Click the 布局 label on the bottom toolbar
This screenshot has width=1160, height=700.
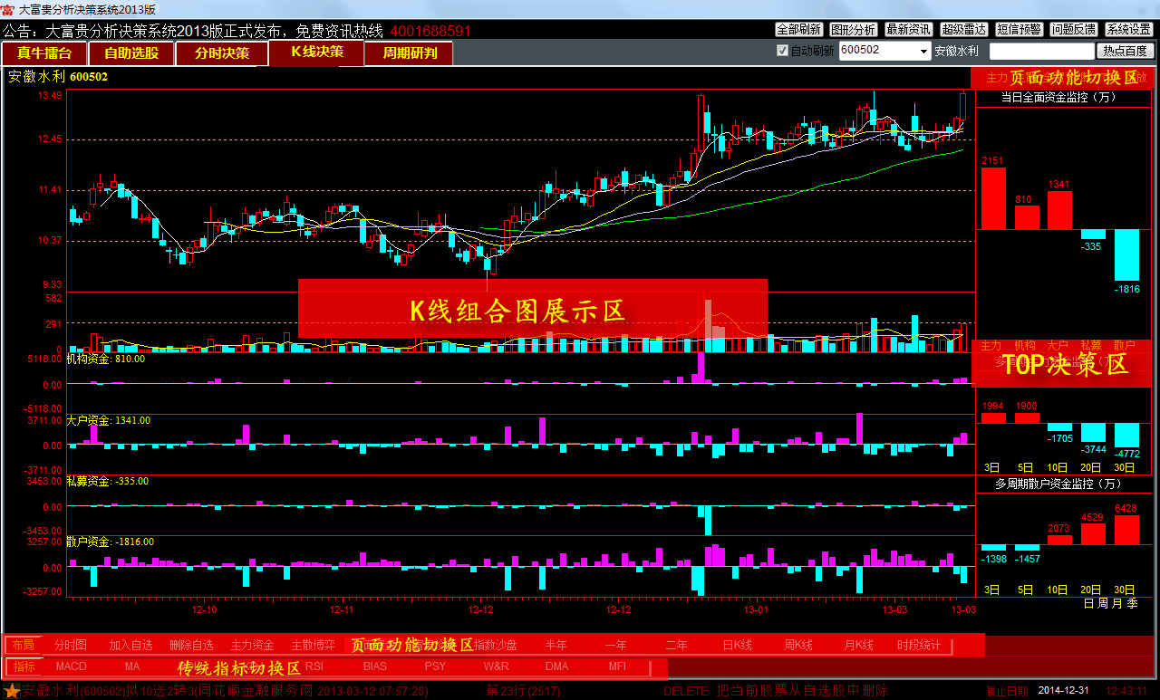[x=23, y=646]
